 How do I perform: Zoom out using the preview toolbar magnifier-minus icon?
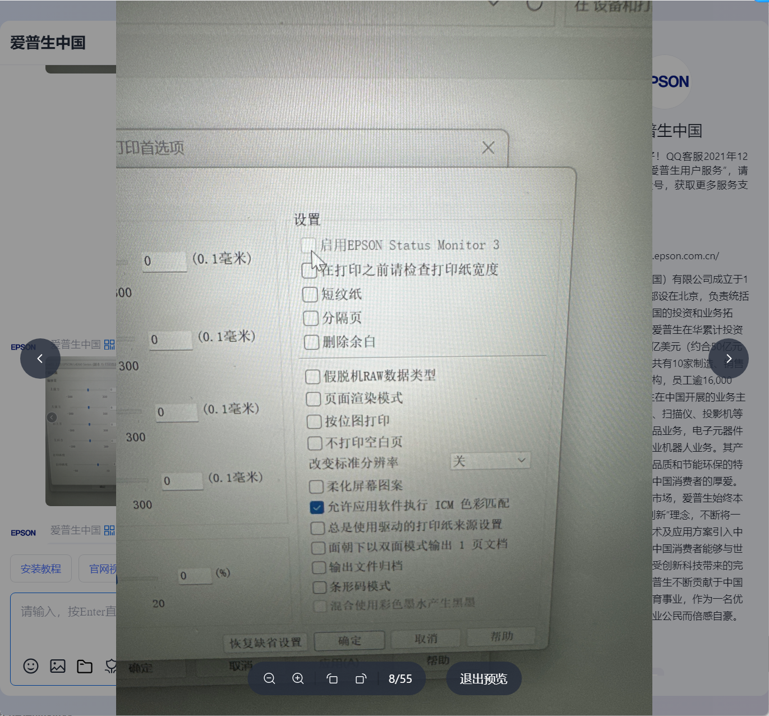pyautogui.click(x=269, y=679)
